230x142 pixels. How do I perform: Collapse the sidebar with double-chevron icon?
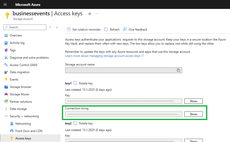click(57, 27)
